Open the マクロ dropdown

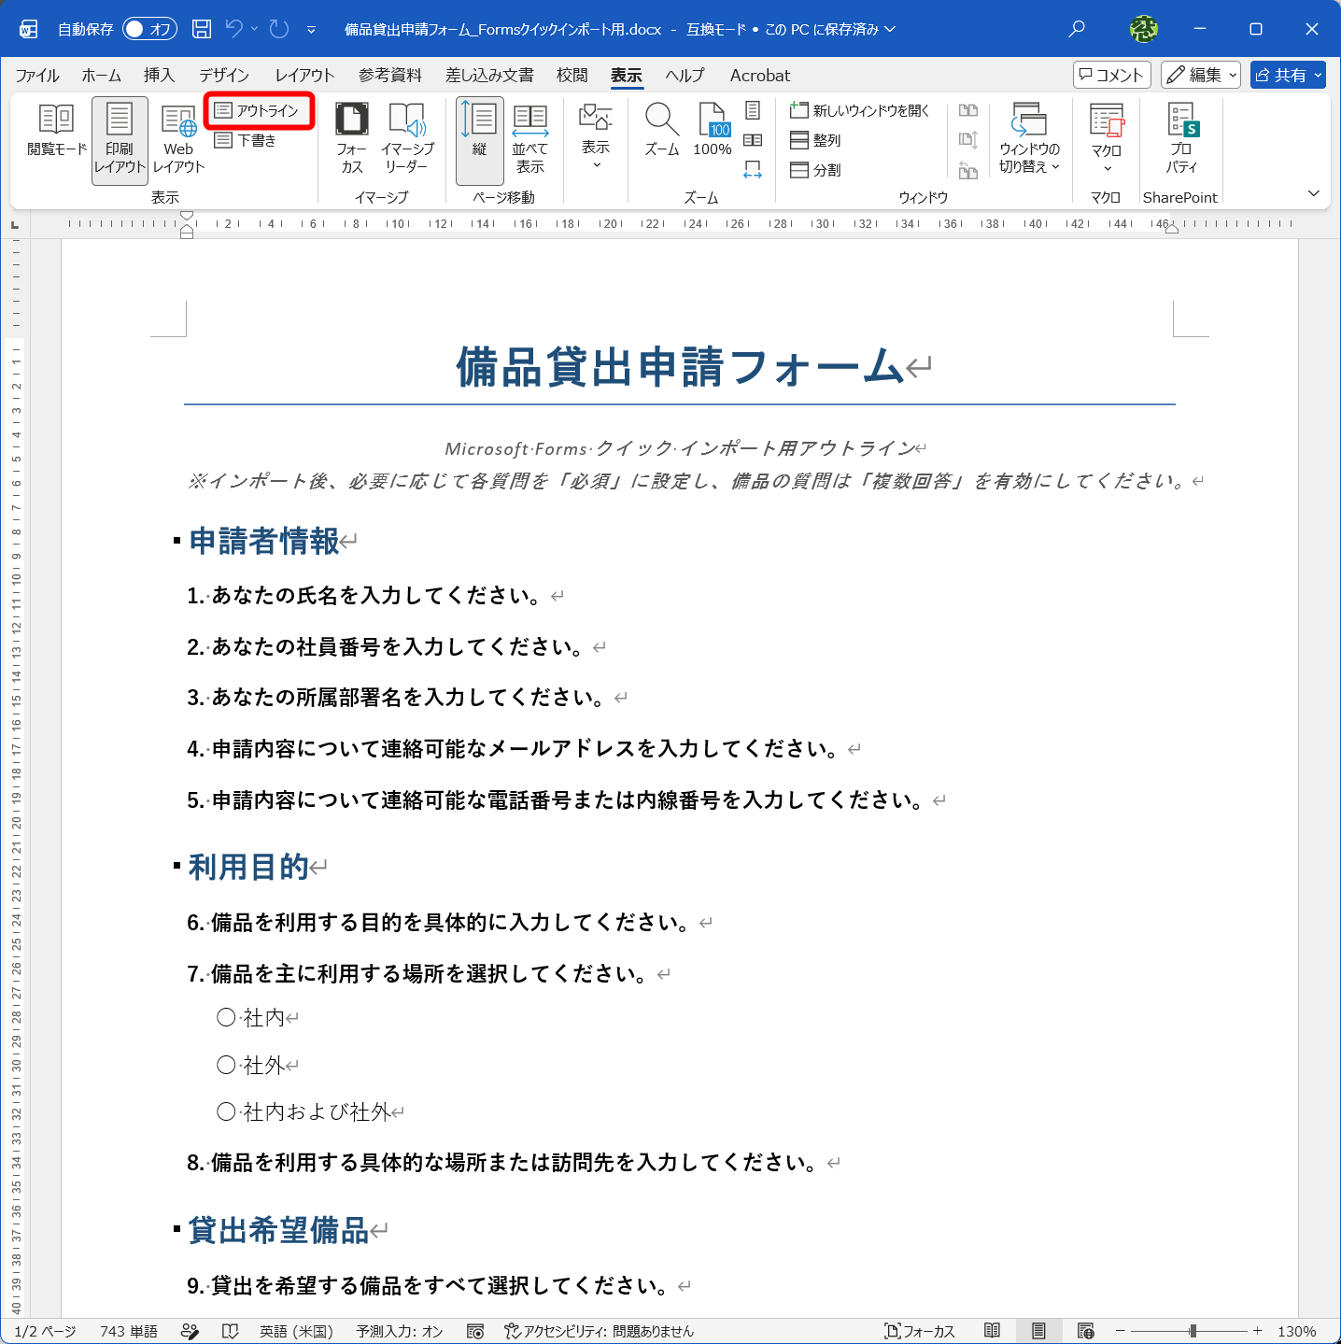point(1107,138)
